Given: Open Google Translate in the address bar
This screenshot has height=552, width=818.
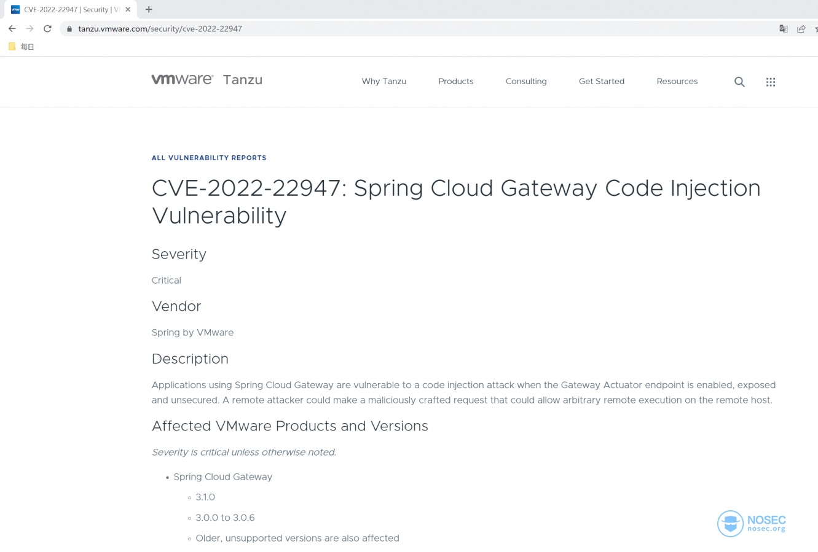Looking at the screenshot, I should coord(783,28).
